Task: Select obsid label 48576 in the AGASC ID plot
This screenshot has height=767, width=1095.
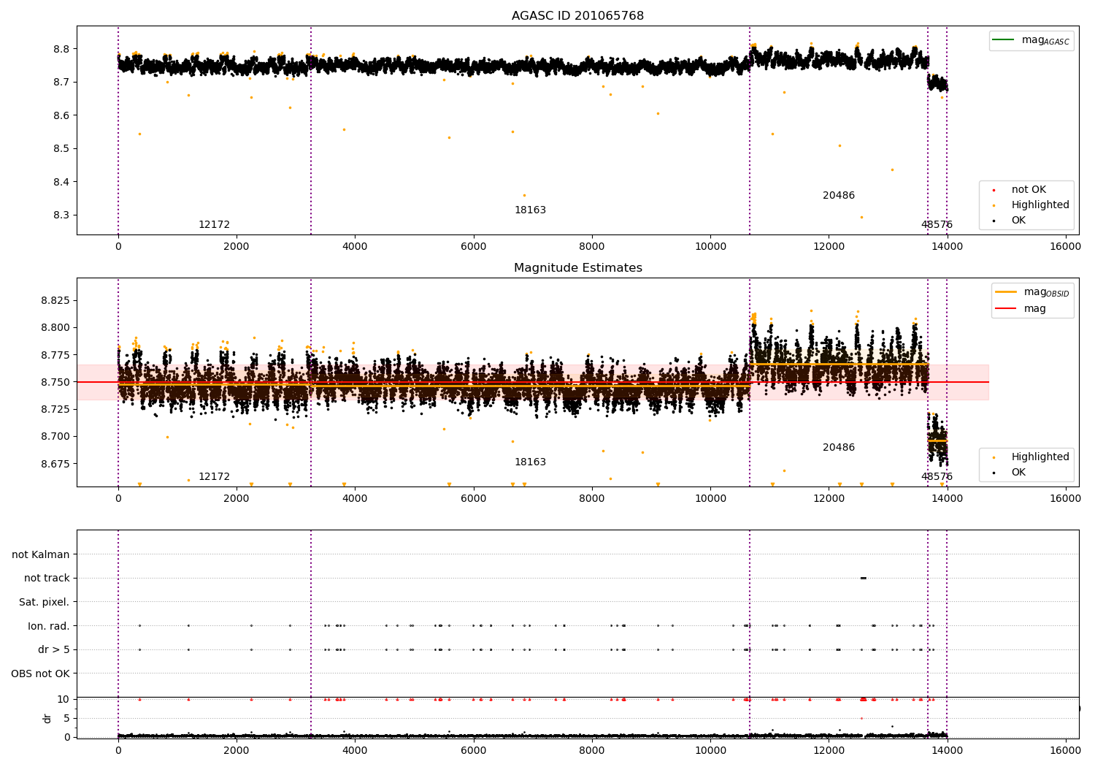Action: coord(937,224)
